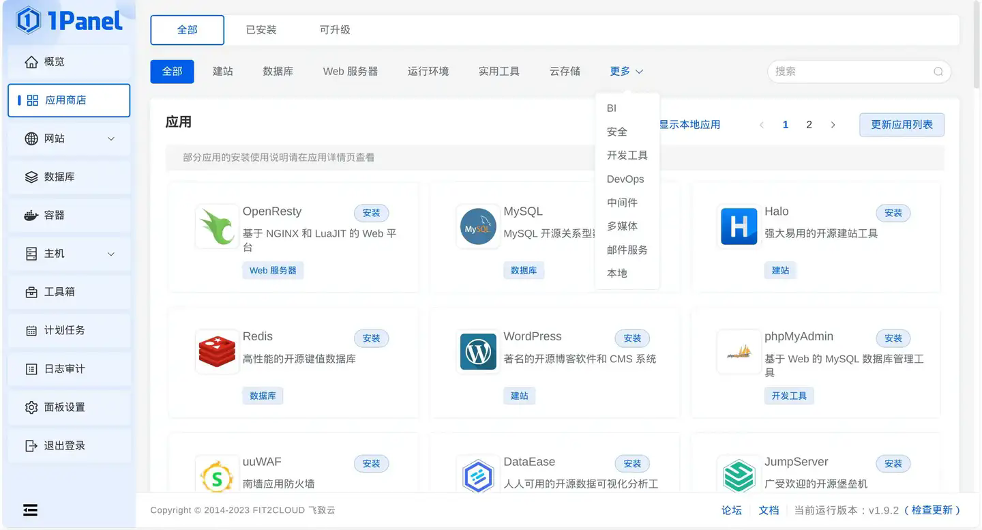
Task: Click the 容器 docker whale icon
Action: [x=31, y=216]
